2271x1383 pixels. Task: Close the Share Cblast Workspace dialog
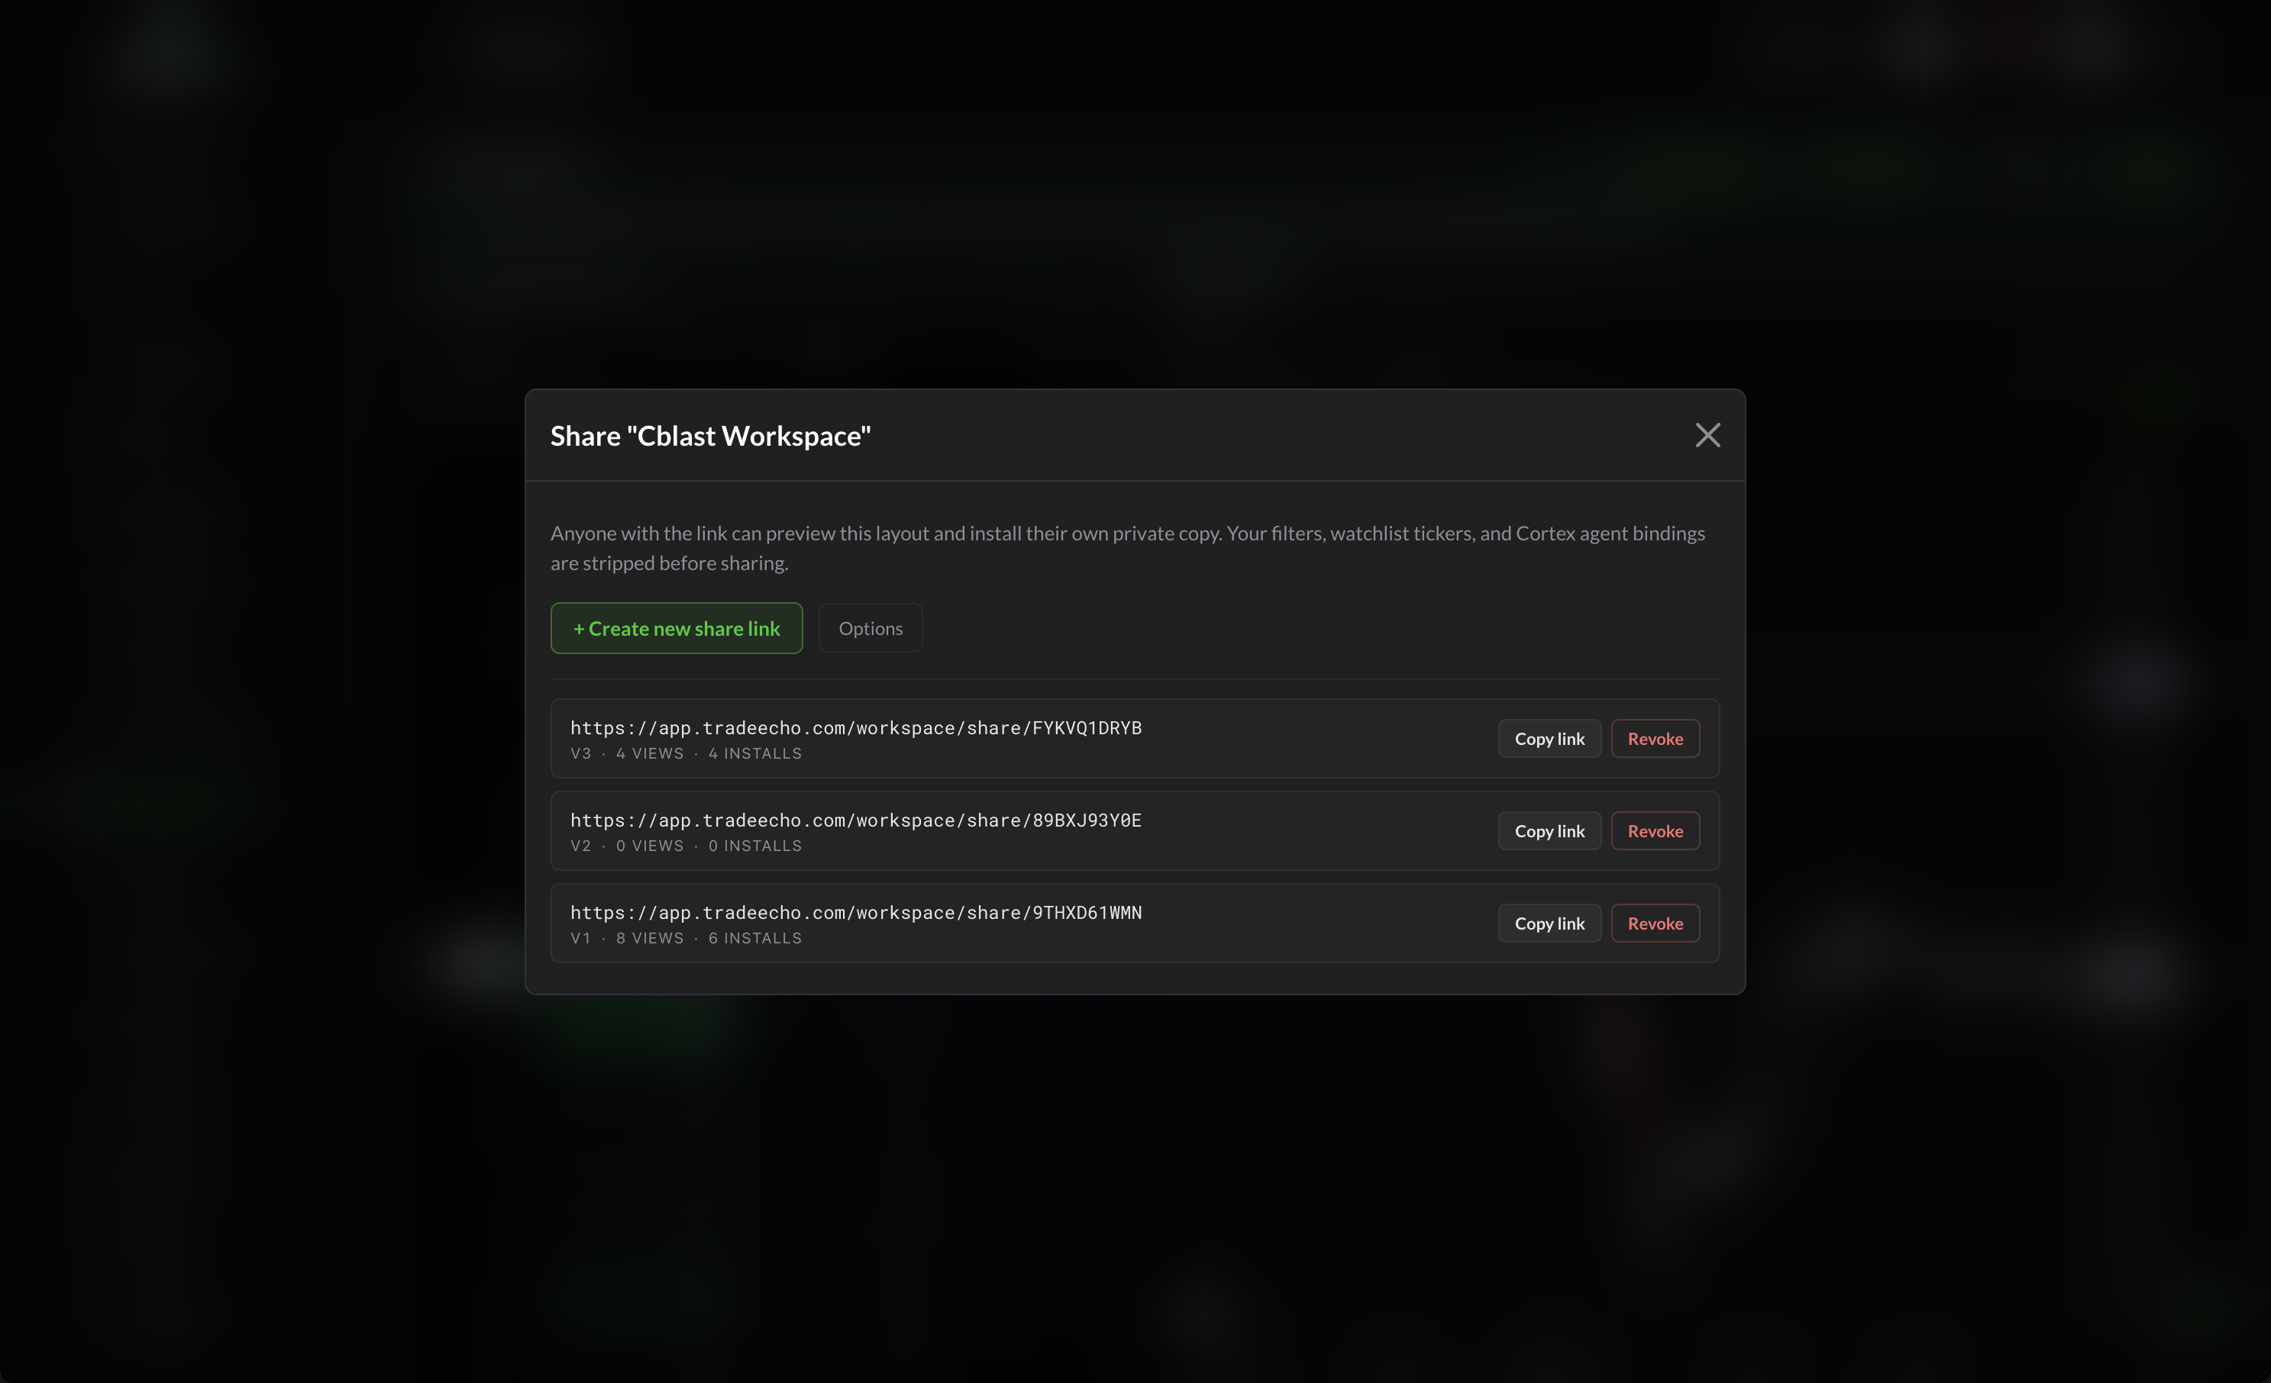[1707, 435]
